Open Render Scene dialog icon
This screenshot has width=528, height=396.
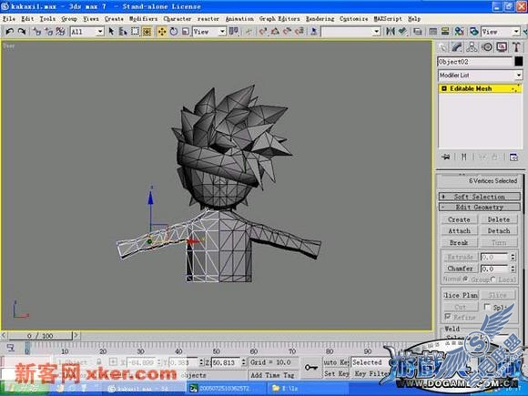tap(474, 32)
